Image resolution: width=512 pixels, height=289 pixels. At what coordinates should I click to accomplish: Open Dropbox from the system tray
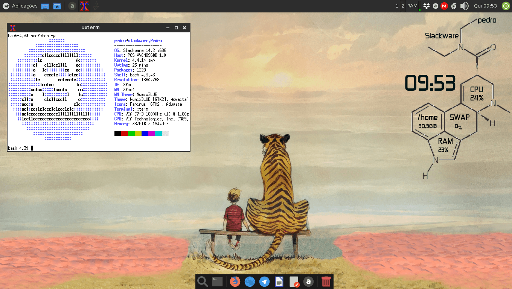[426, 6]
